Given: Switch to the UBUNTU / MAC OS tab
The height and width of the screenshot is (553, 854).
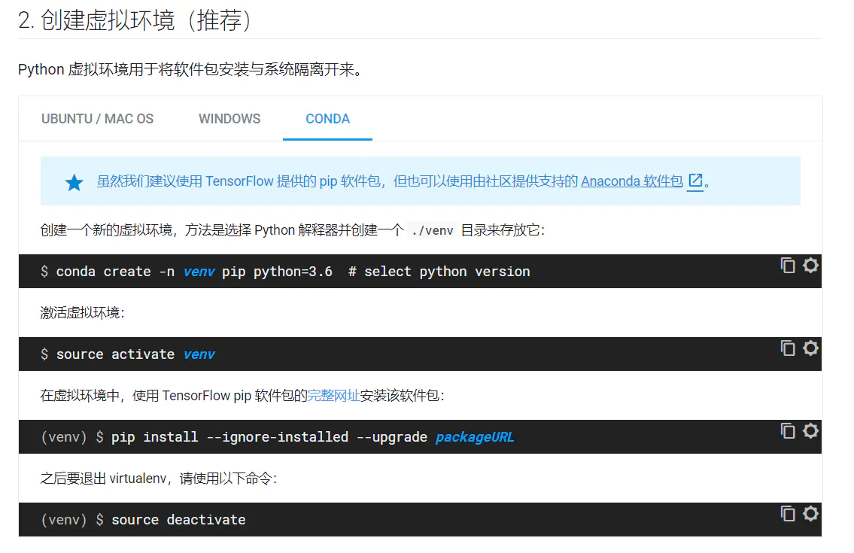Looking at the screenshot, I should pyautogui.click(x=98, y=119).
